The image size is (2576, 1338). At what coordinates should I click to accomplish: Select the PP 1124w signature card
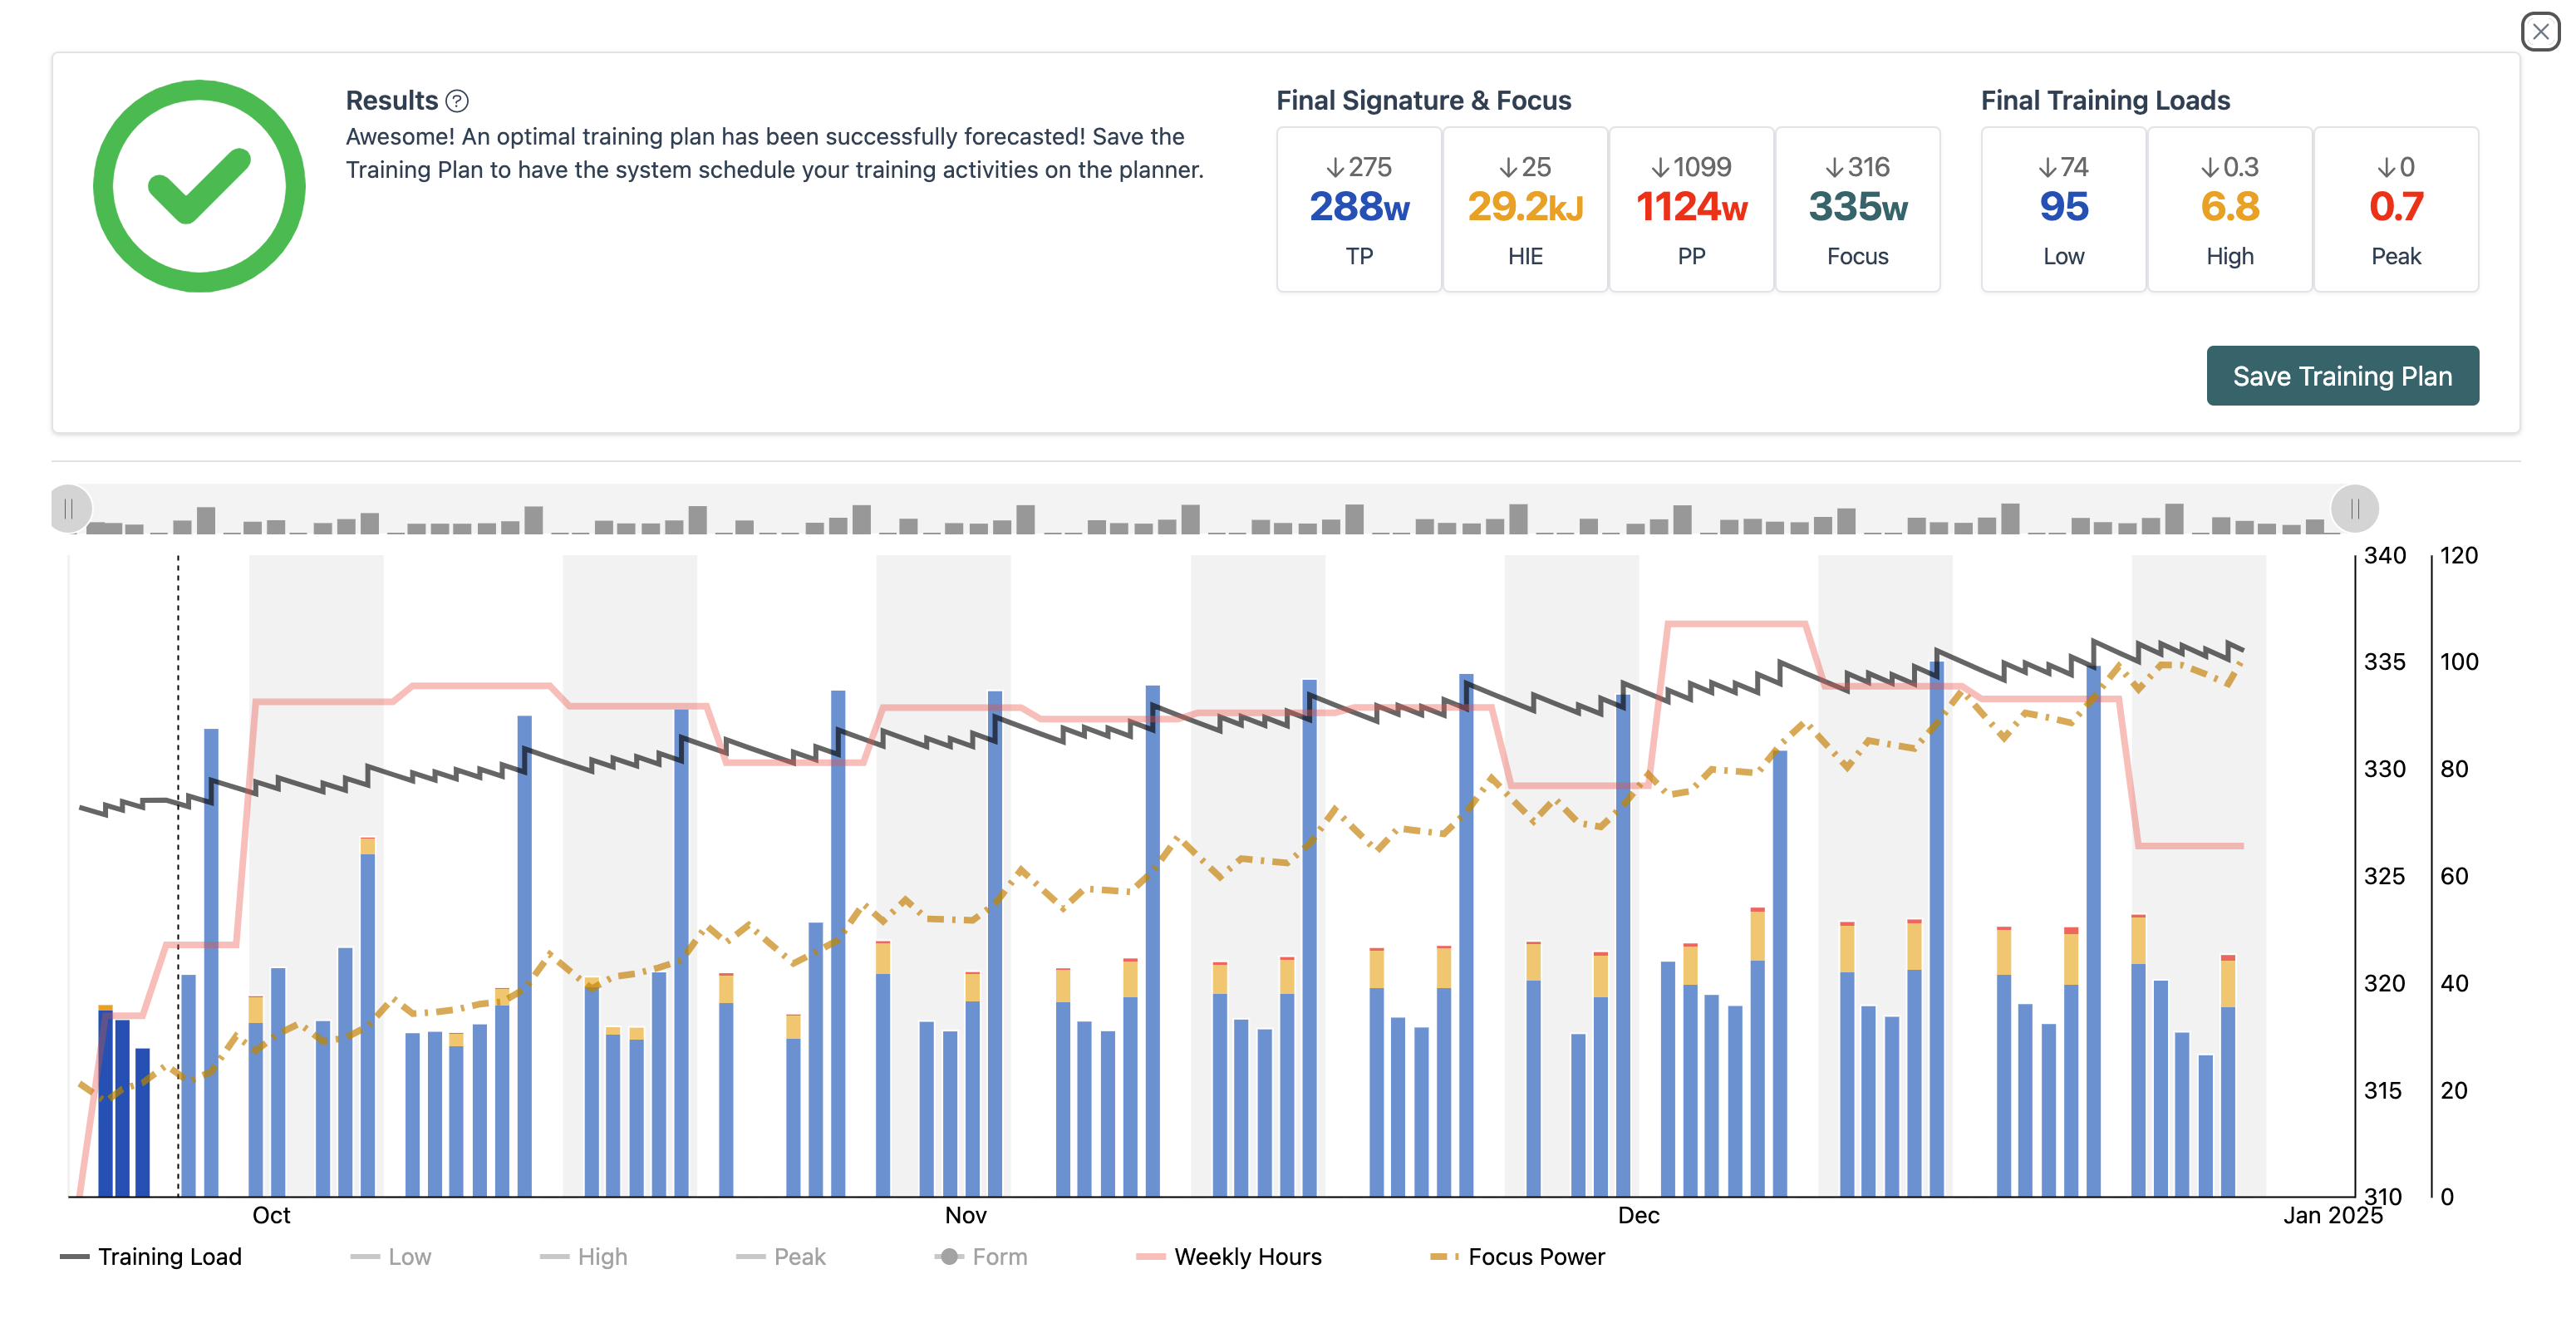1690,210
